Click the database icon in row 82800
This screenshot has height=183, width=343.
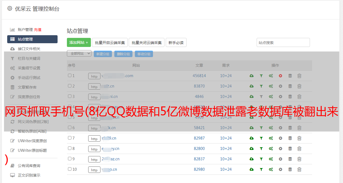click(290, 149)
